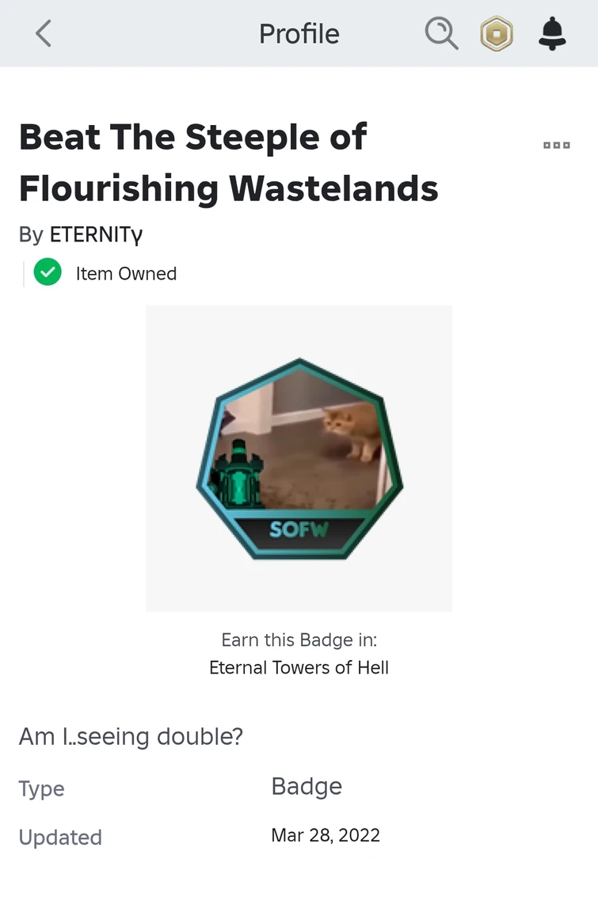Image resolution: width=598 pixels, height=919 pixels.
Task: Open notifications with the bell icon
Action: coord(552,34)
